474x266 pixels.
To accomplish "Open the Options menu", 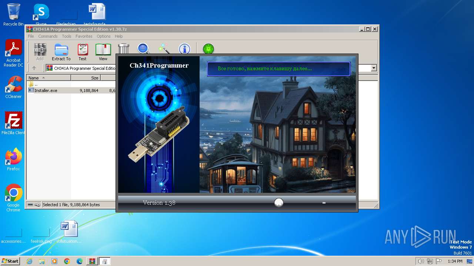I will (104, 36).
